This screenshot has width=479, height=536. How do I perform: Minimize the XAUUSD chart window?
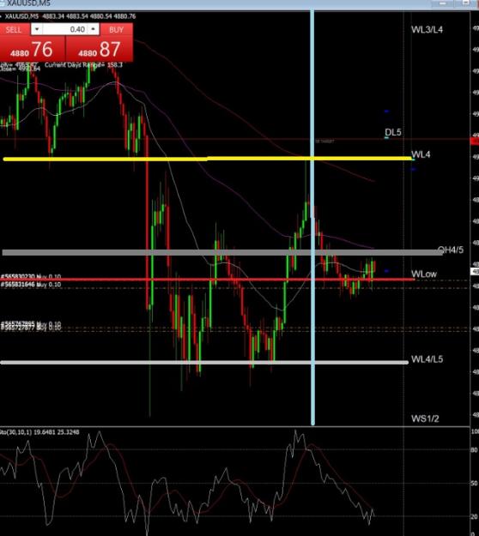[x=443, y=3]
